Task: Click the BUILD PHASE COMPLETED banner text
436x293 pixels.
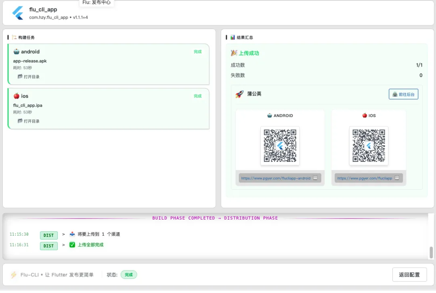Action: click(x=215, y=218)
